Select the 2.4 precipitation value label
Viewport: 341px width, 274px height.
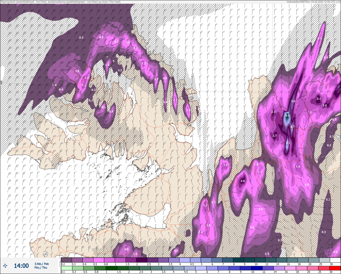coord(319,99)
